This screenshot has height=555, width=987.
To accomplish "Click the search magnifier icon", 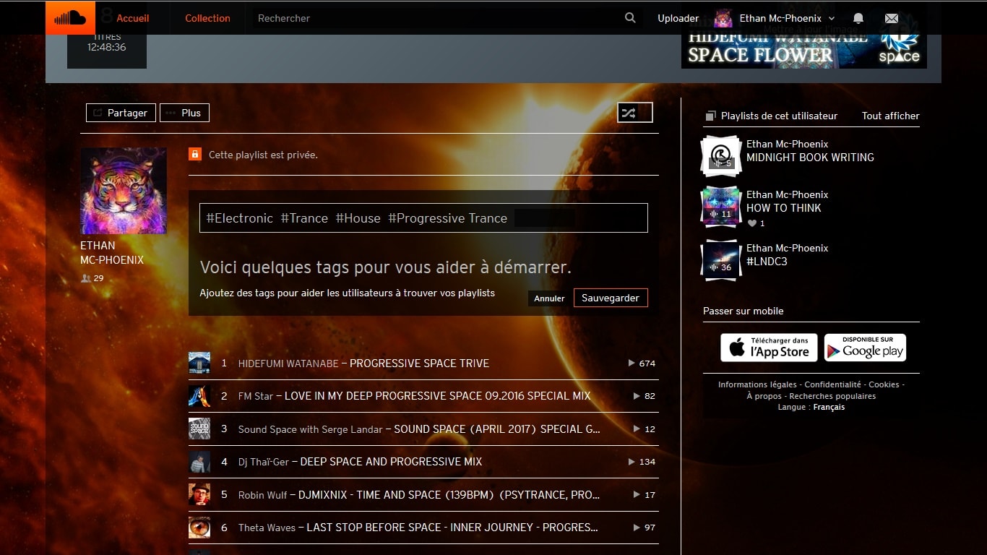I will click(x=629, y=18).
